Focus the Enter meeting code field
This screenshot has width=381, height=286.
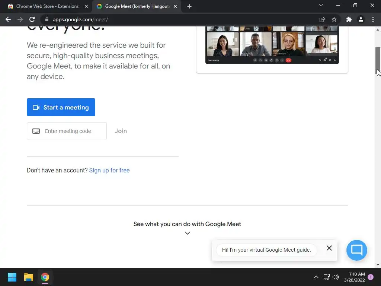click(x=67, y=131)
